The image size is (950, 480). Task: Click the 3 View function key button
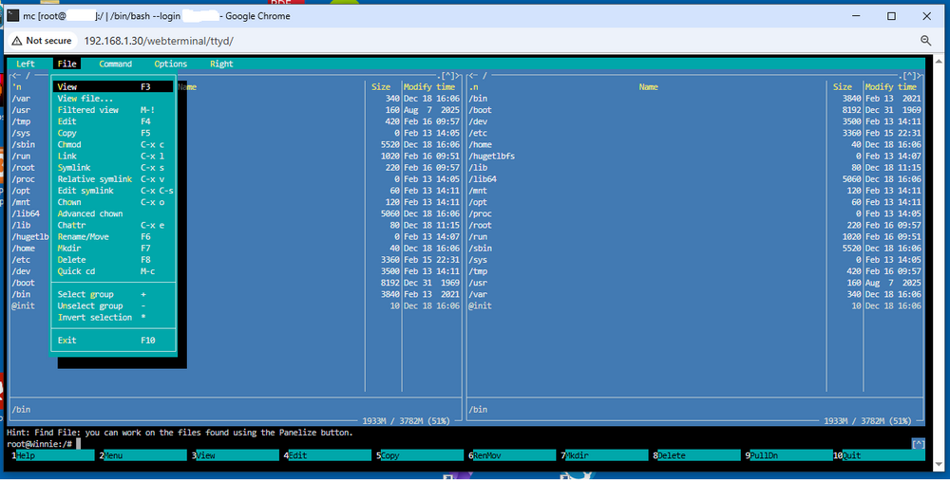coord(237,455)
